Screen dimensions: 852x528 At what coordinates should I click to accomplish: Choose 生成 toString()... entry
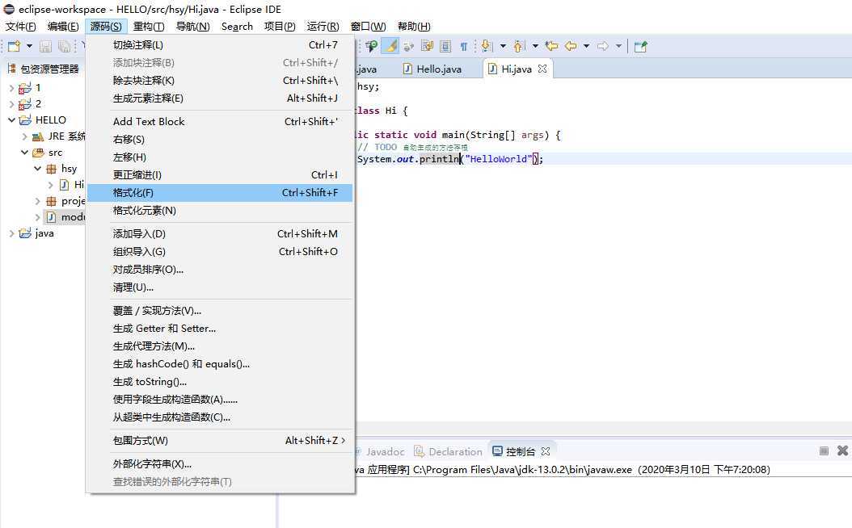click(x=220, y=382)
